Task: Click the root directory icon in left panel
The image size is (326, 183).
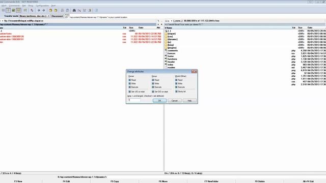Action: [x=158, y=21]
